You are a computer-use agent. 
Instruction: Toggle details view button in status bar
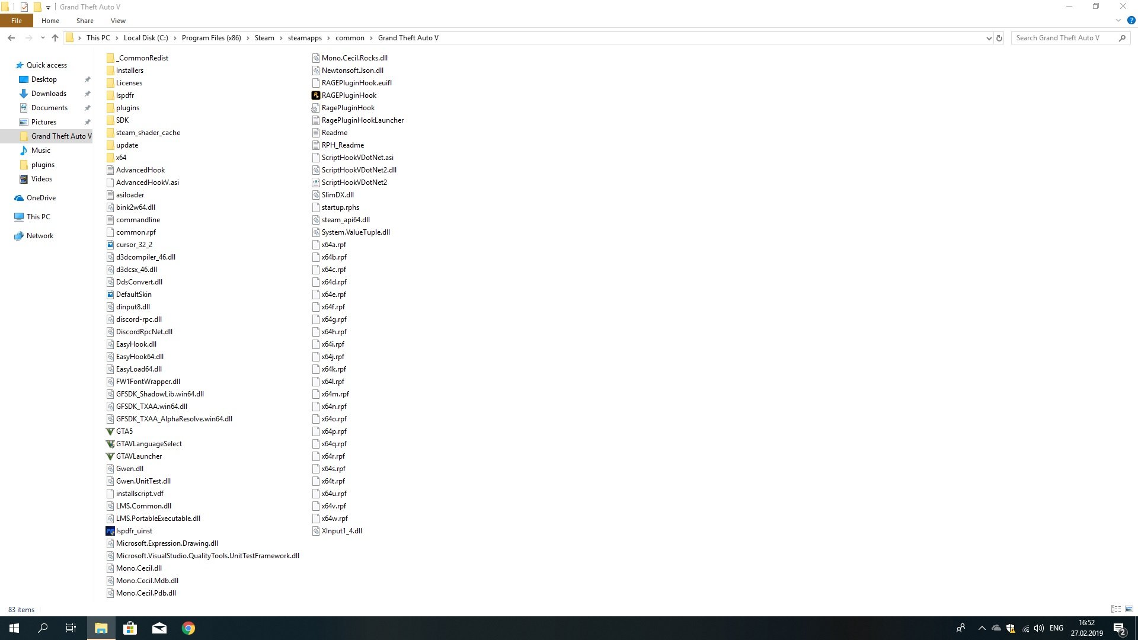[x=1116, y=609]
